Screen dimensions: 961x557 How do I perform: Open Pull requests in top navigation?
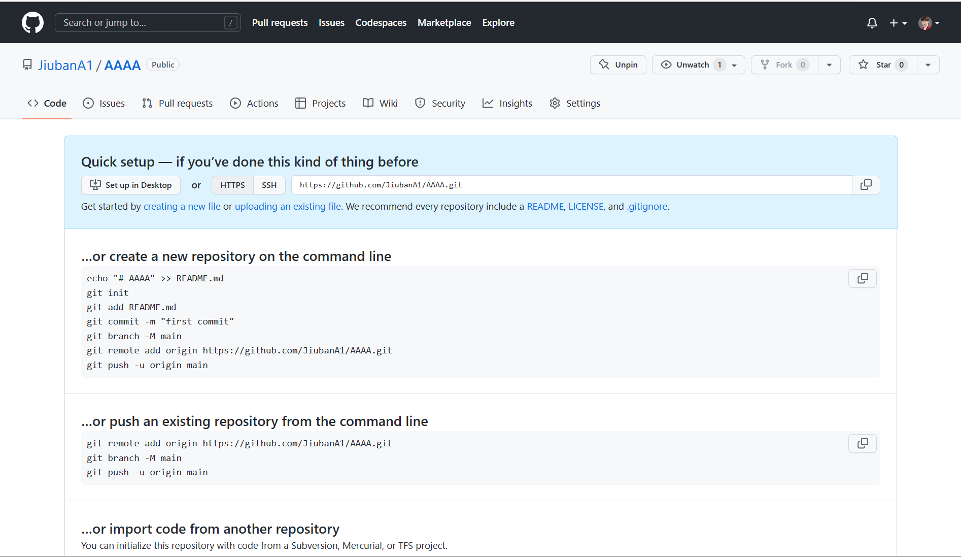pyautogui.click(x=280, y=23)
